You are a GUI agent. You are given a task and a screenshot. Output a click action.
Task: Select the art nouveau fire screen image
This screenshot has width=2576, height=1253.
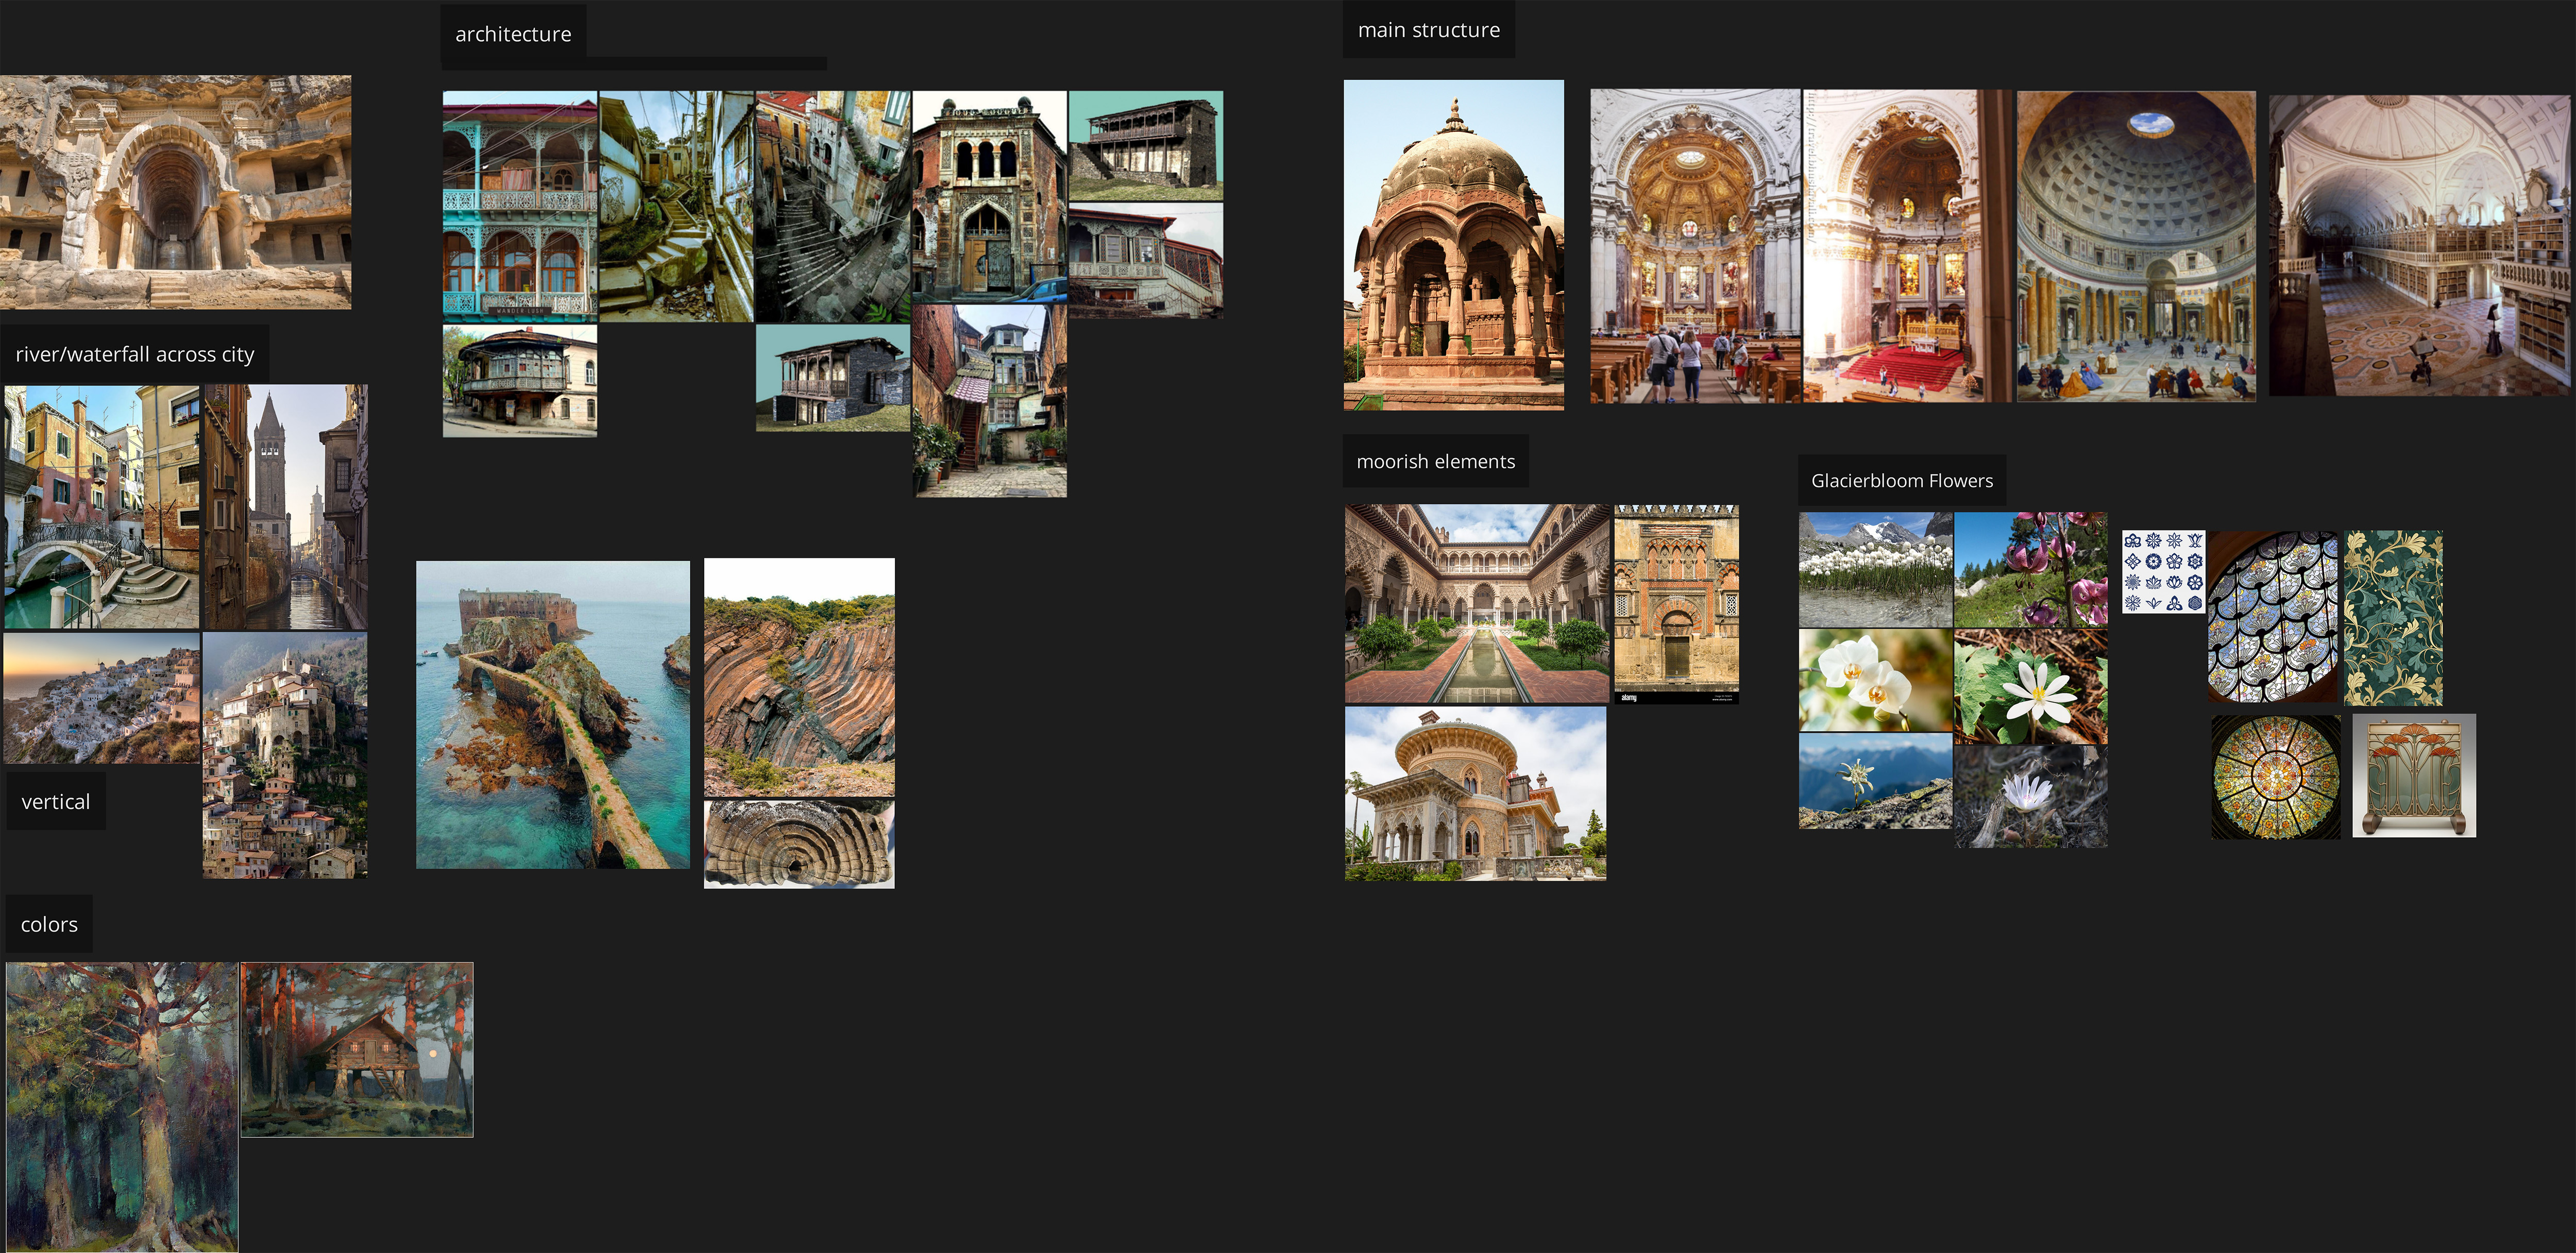click(x=2414, y=775)
